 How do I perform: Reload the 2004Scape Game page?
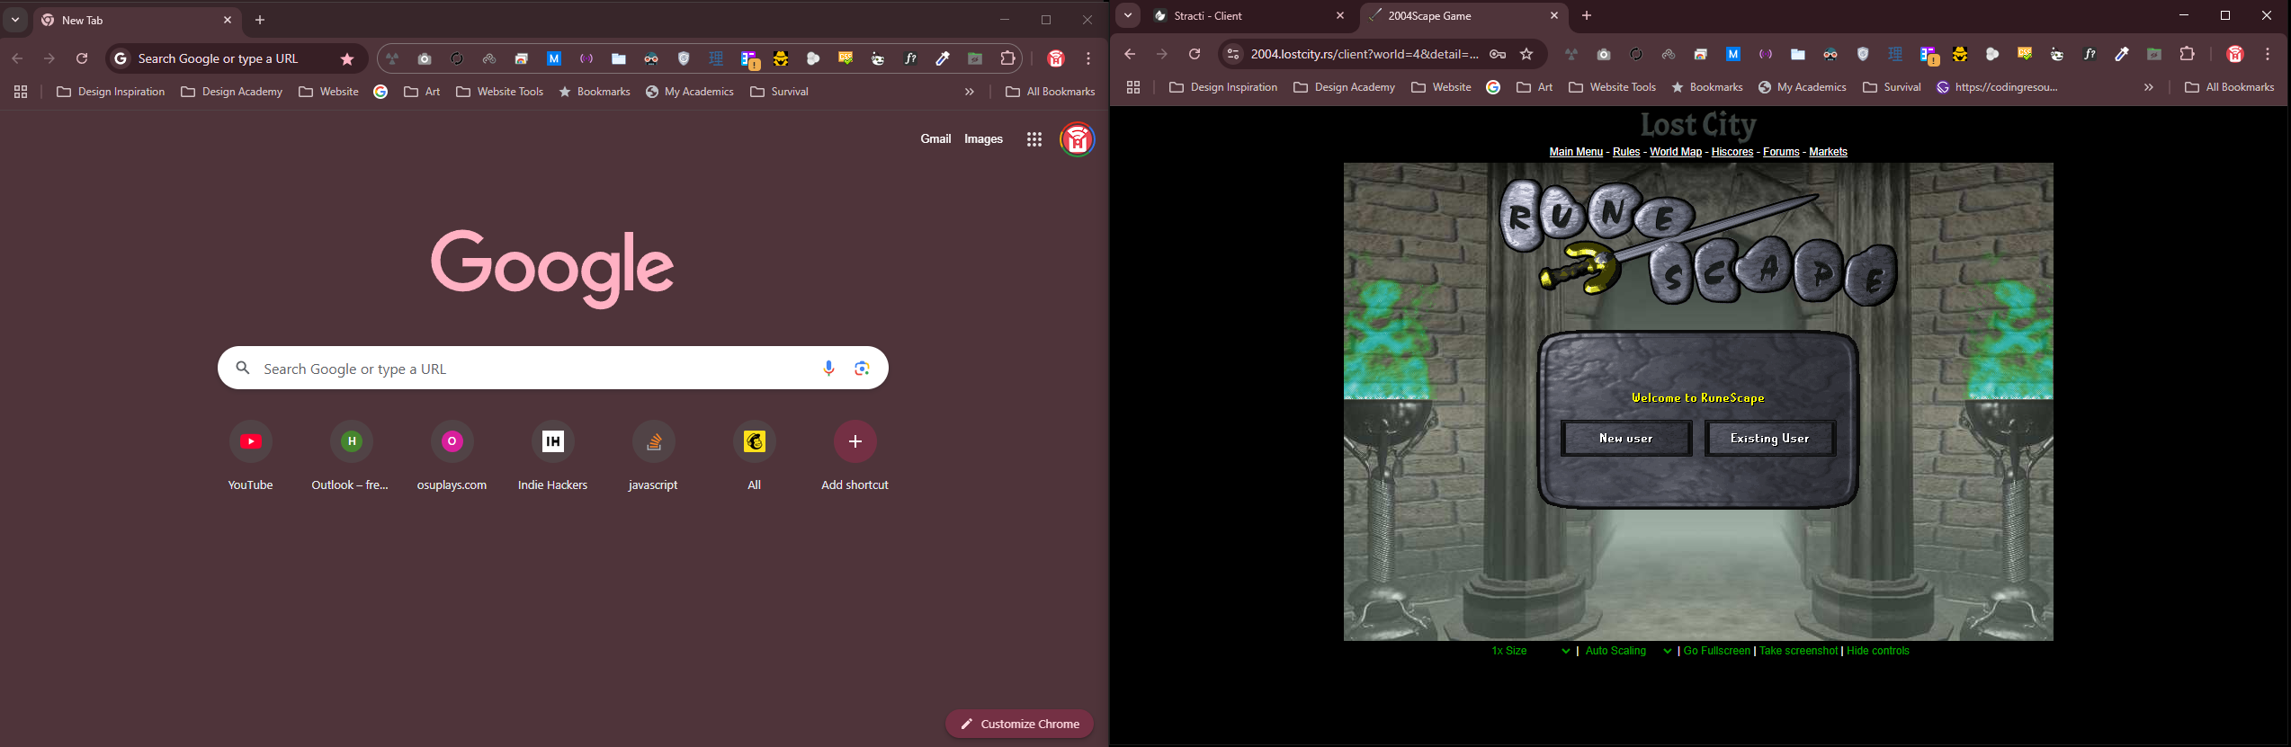coord(1195,55)
